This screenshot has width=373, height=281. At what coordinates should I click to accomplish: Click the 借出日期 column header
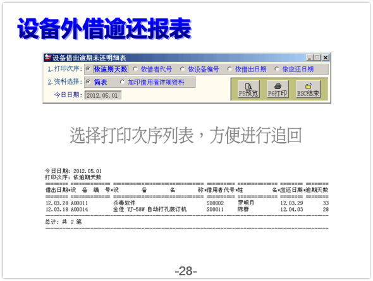pos(57,190)
